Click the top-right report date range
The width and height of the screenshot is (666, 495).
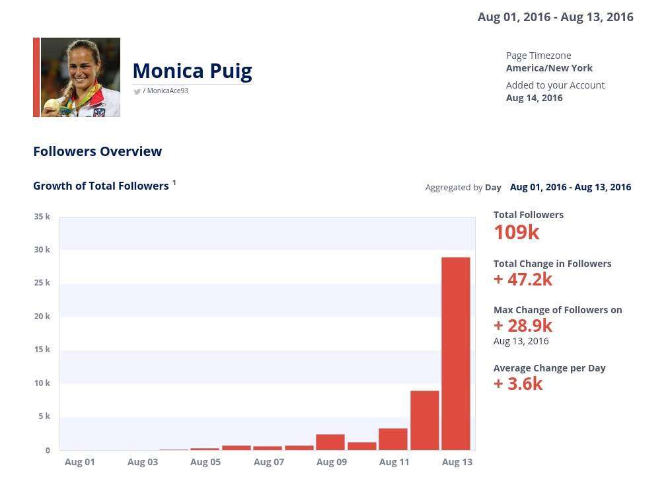(555, 17)
